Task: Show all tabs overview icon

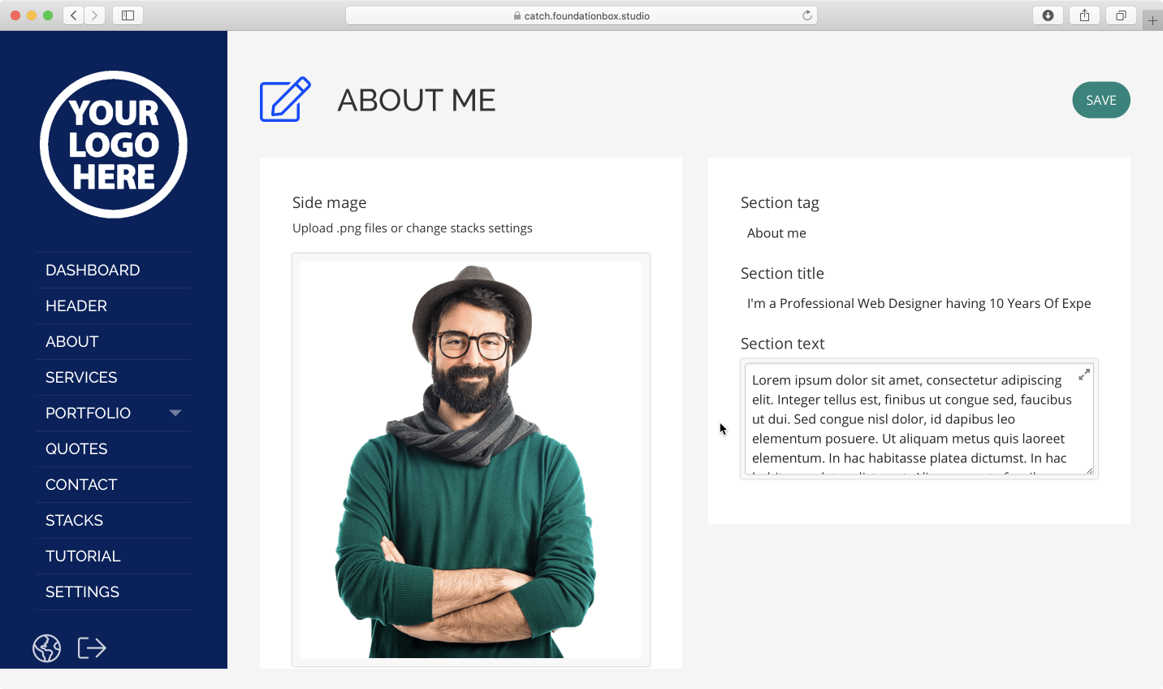Action: (x=1121, y=15)
